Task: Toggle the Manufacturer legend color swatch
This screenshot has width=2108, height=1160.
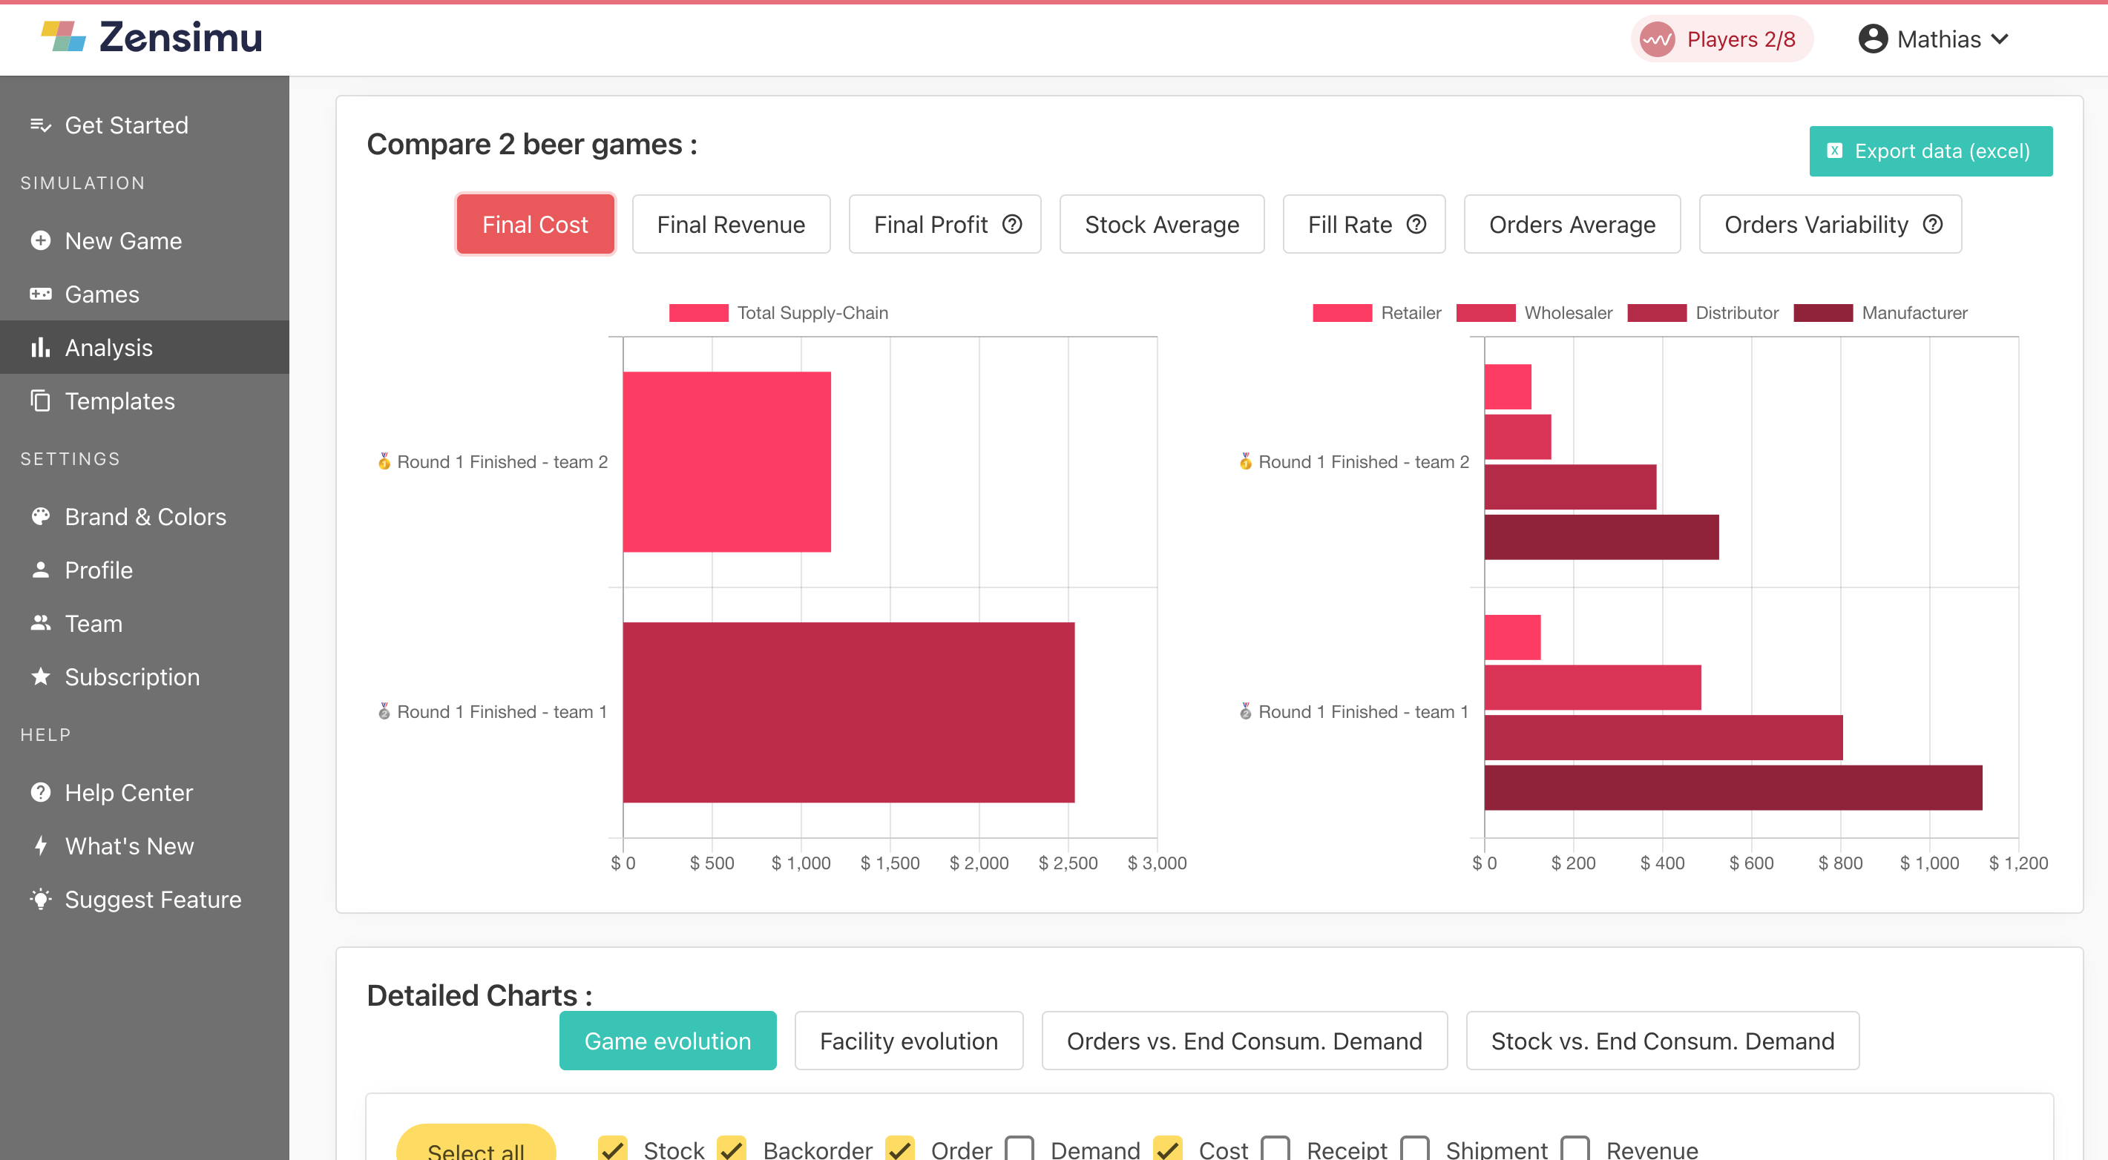Action: pyautogui.click(x=1822, y=312)
